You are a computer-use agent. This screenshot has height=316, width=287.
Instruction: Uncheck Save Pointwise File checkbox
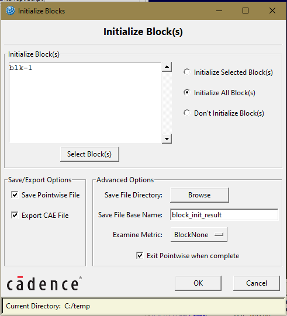point(15,195)
